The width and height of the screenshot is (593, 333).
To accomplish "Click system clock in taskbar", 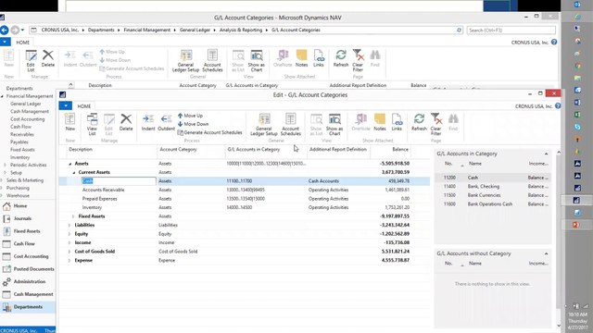I will (577, 321).
